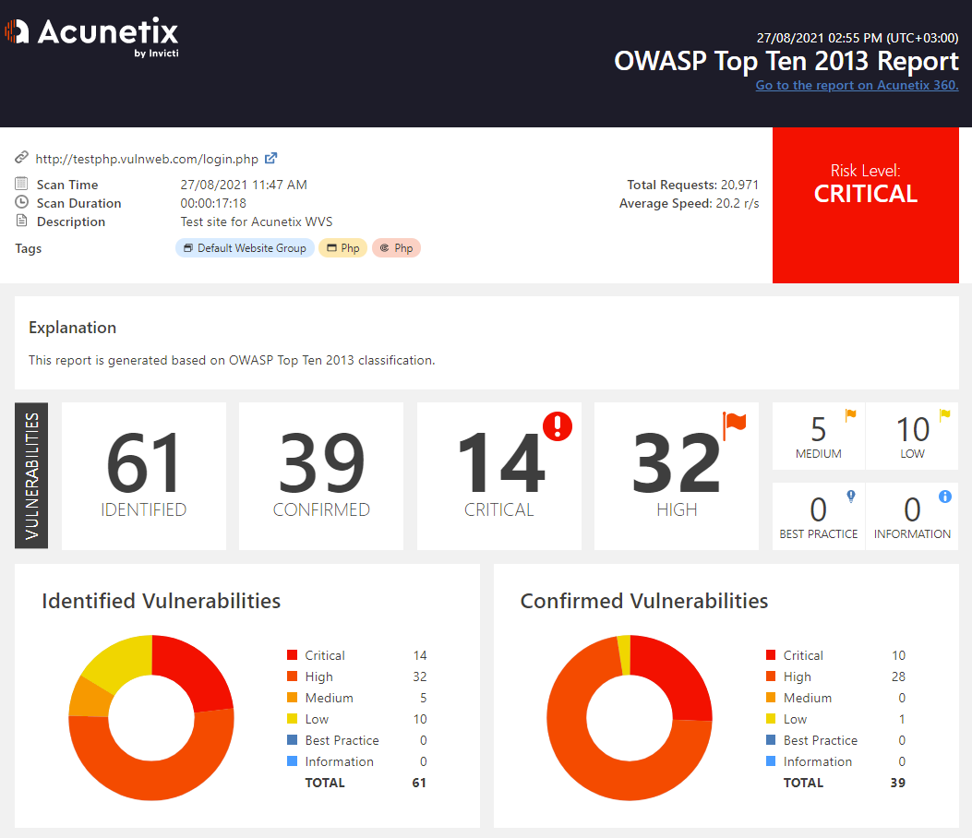Viewport: 972px width, 838px height.
Task: Click the Confirmed Vulnerabilities donut chart
Action: 630,718
